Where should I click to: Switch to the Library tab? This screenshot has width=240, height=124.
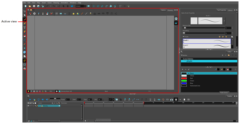(230, 10)
